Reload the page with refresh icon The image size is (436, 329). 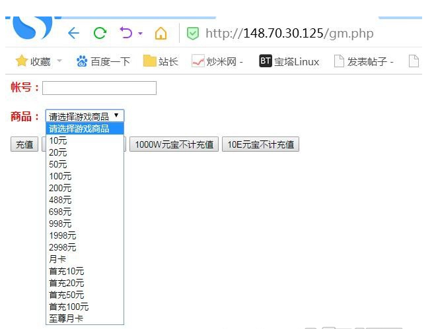click(x=100, y=34)
